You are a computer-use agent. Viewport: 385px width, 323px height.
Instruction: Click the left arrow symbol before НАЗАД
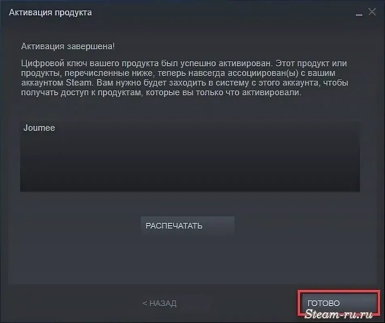point(145,303)
